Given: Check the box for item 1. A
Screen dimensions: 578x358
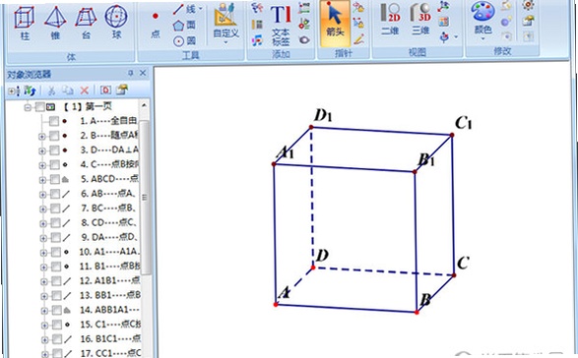Looking at the screenshot, I should click(54, 121).
